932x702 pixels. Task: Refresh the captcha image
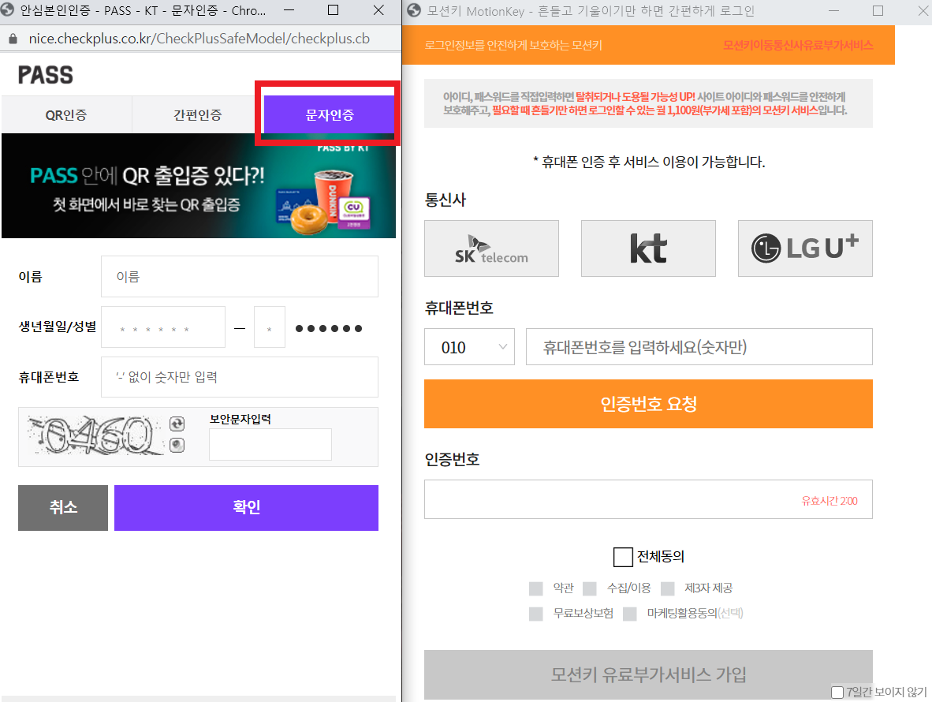(177, 424)
